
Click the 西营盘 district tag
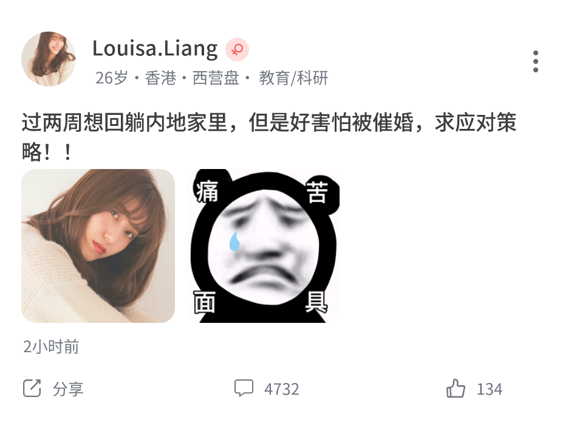pyautogui.click(x=216, y=78)
